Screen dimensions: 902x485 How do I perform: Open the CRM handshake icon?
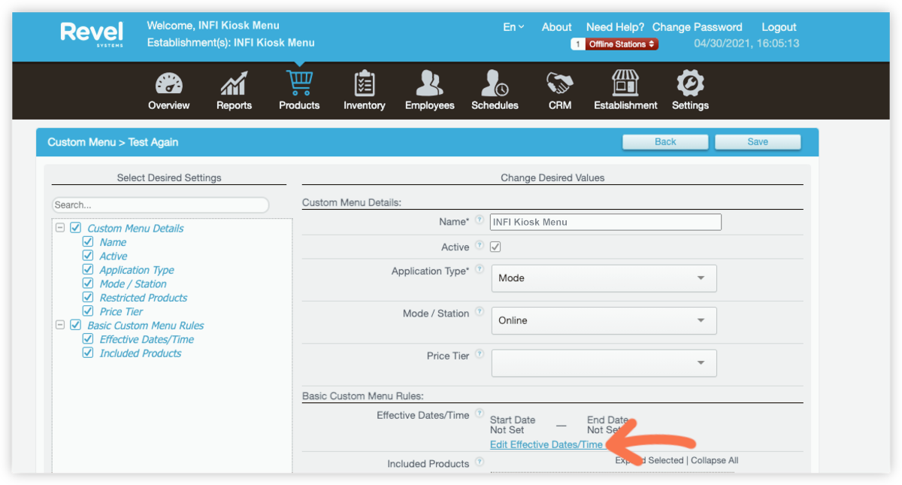tap(560, 84)
